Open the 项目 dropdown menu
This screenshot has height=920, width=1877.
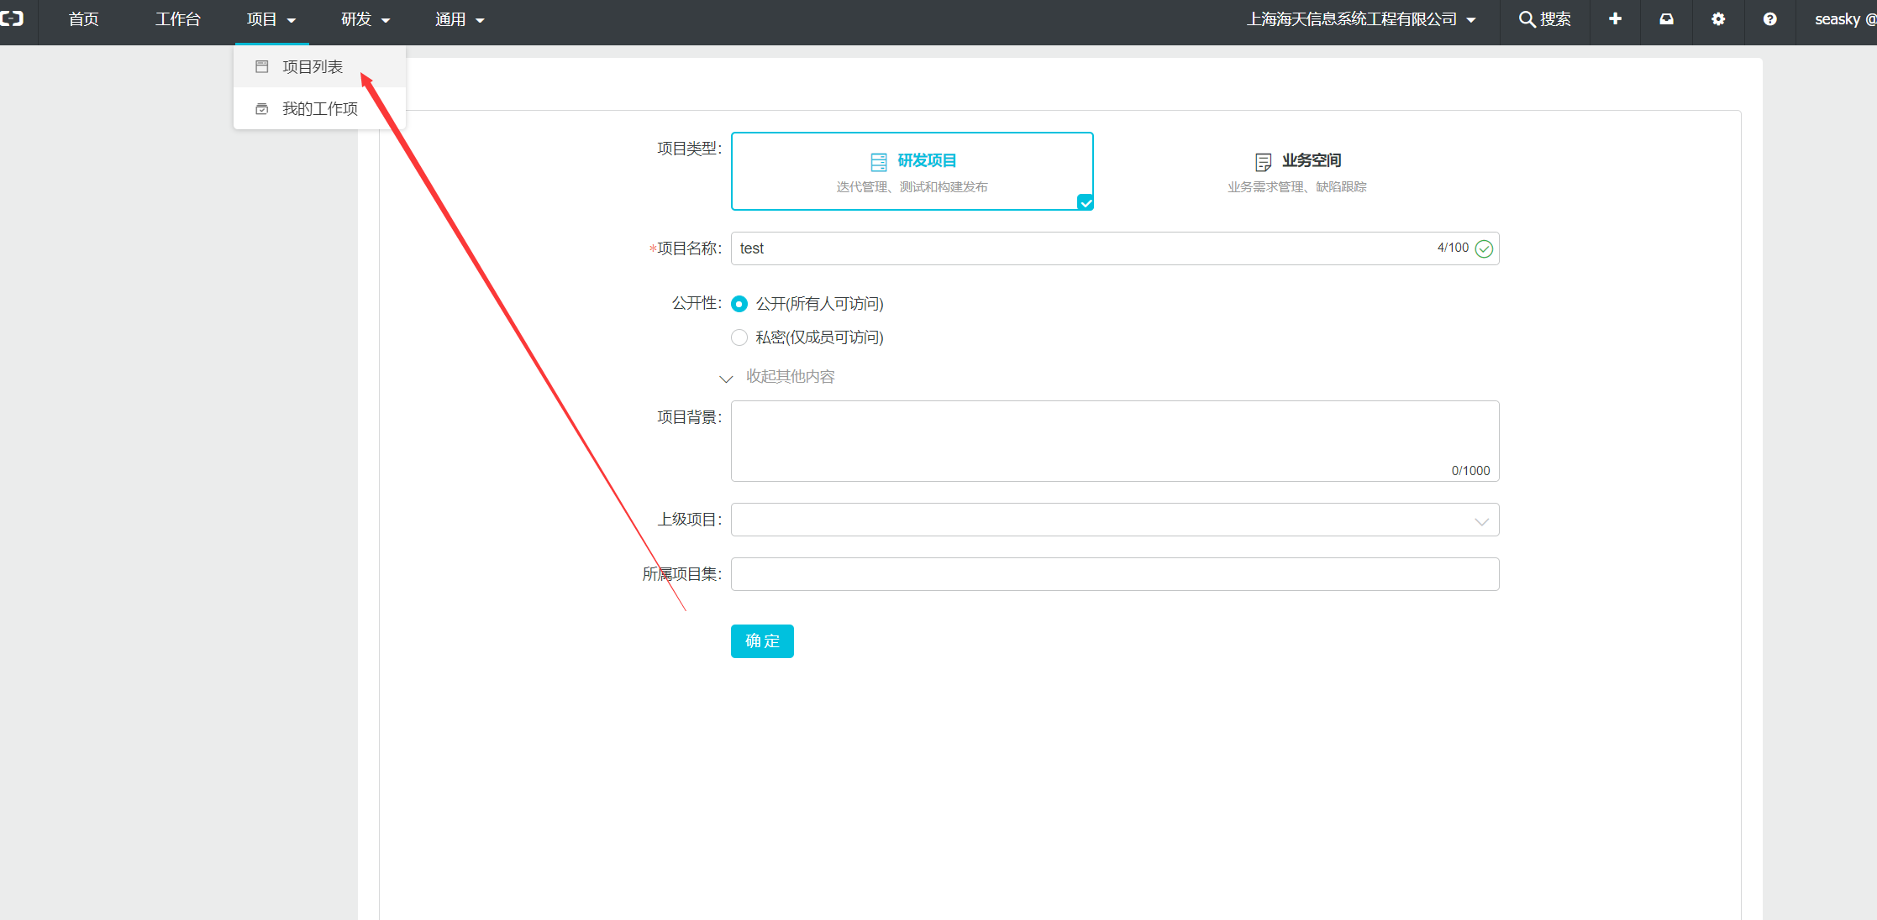271,19
